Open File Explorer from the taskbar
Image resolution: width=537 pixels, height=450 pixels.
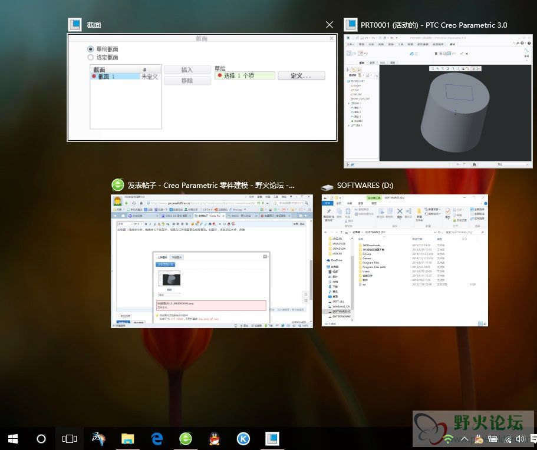tap(128, 439)
